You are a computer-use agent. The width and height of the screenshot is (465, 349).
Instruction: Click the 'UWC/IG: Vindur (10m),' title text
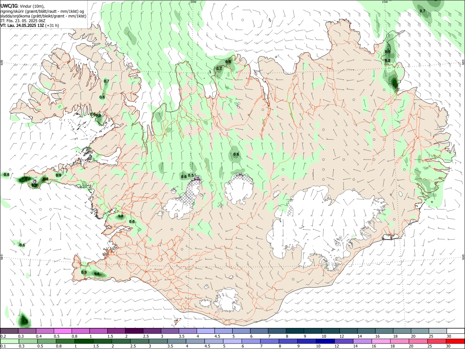point(23,6)
